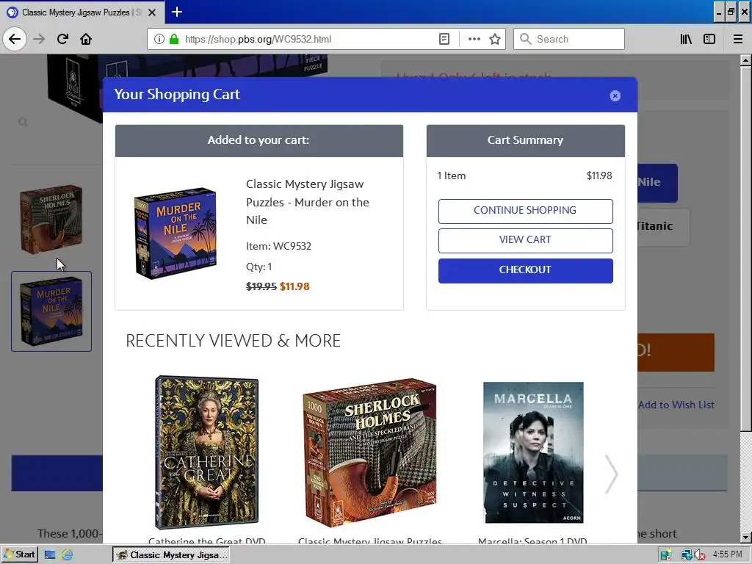Click the page scrollbar down arrow
752x564 pixels.
745,538
